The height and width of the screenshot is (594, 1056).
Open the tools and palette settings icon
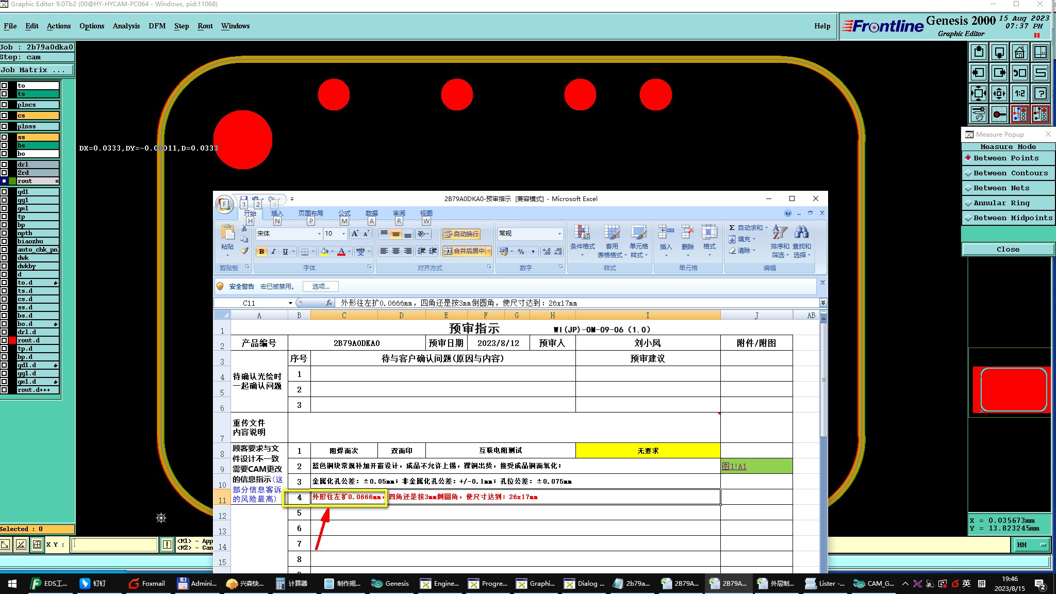click(978, 114)
